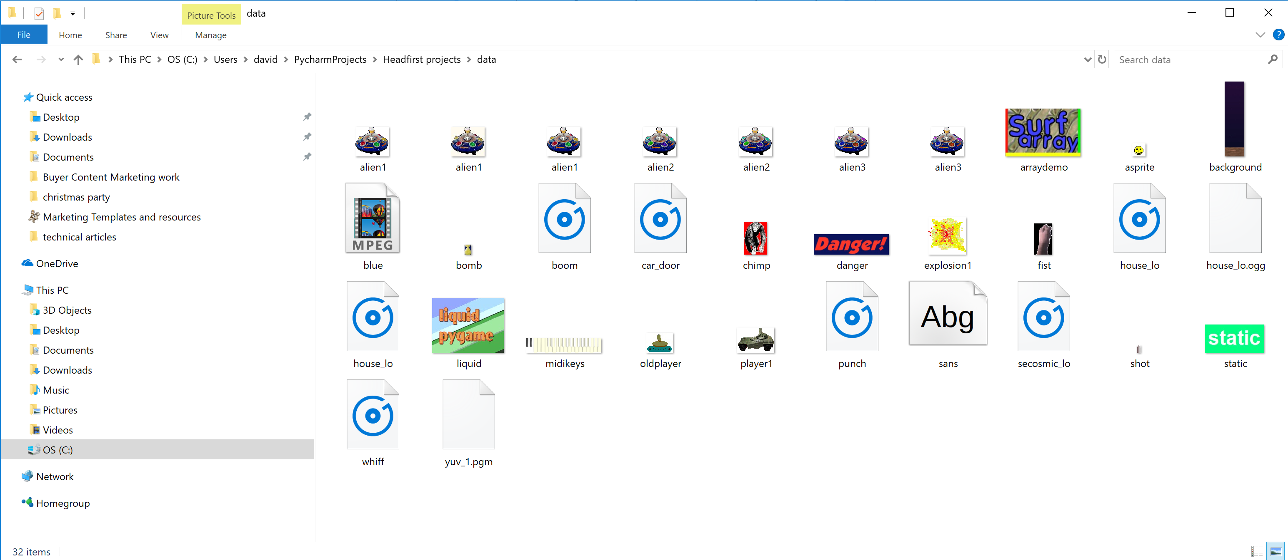Open the Help question mark icon

(1278, 35)
